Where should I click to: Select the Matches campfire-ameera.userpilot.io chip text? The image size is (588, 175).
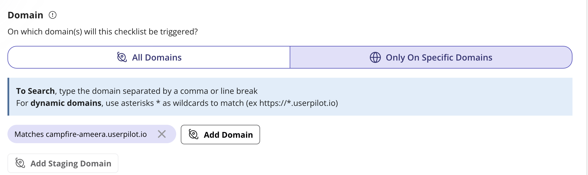80,134
